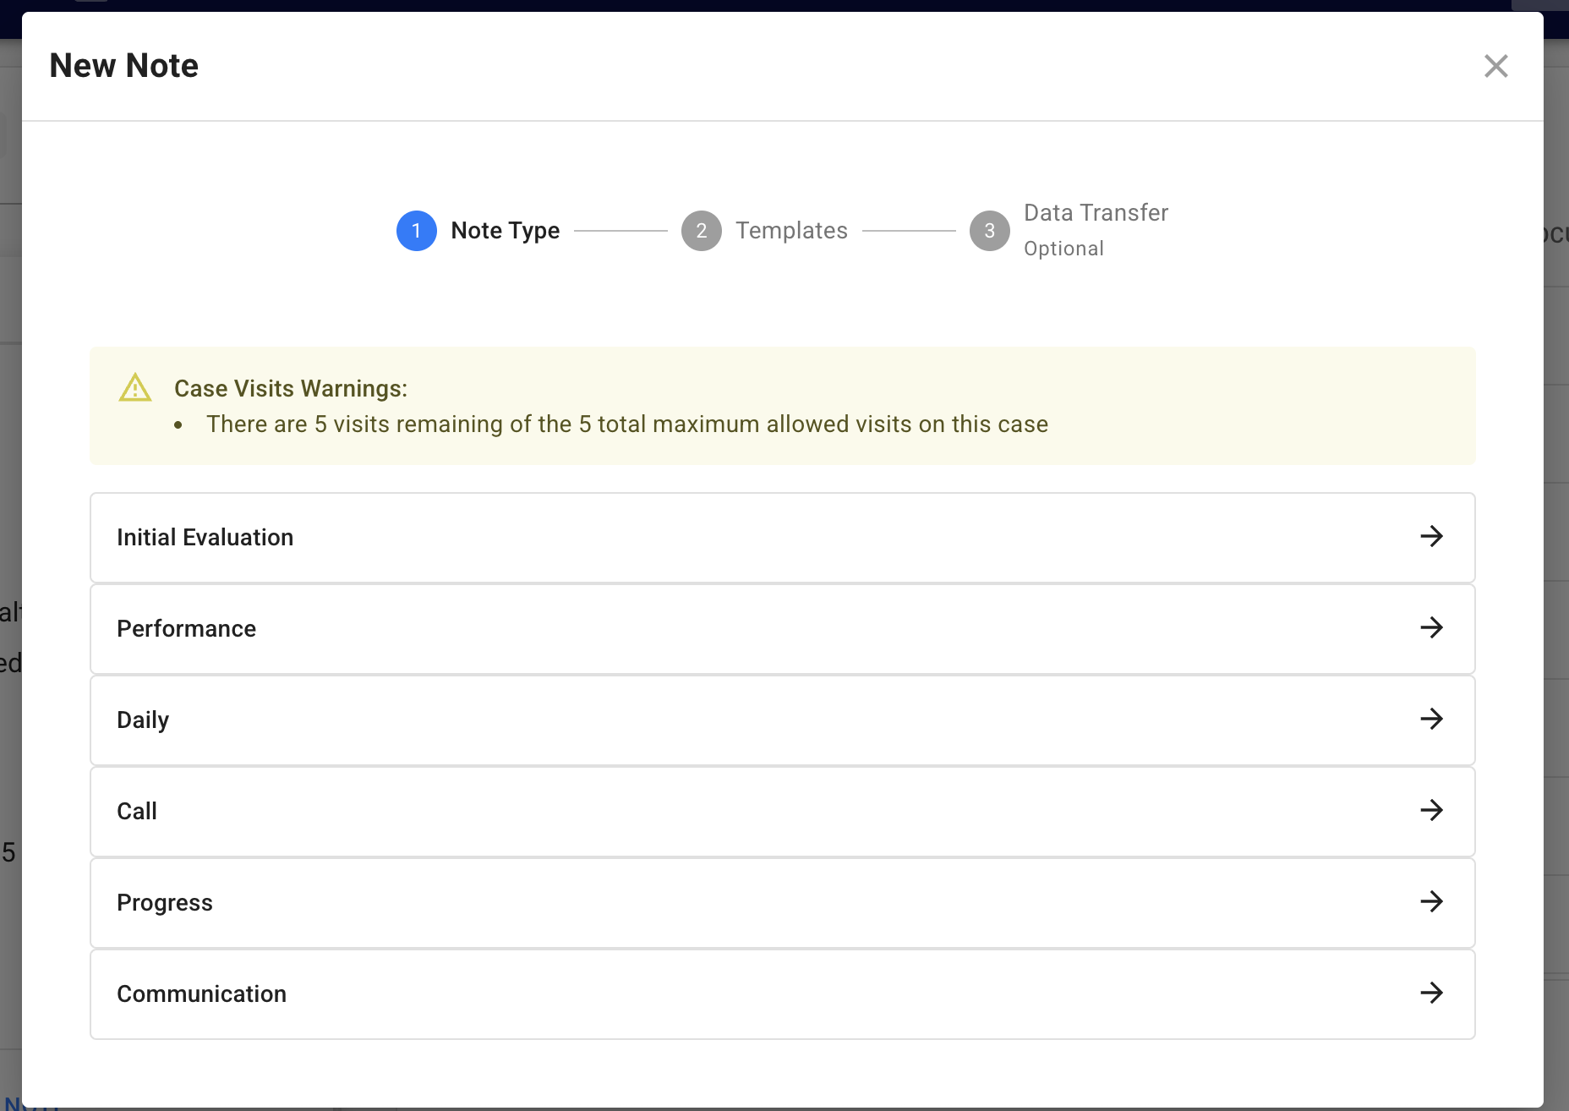Select the Call note option
The width and height of the screenshot is (1569, 1111).
point(137,812)
